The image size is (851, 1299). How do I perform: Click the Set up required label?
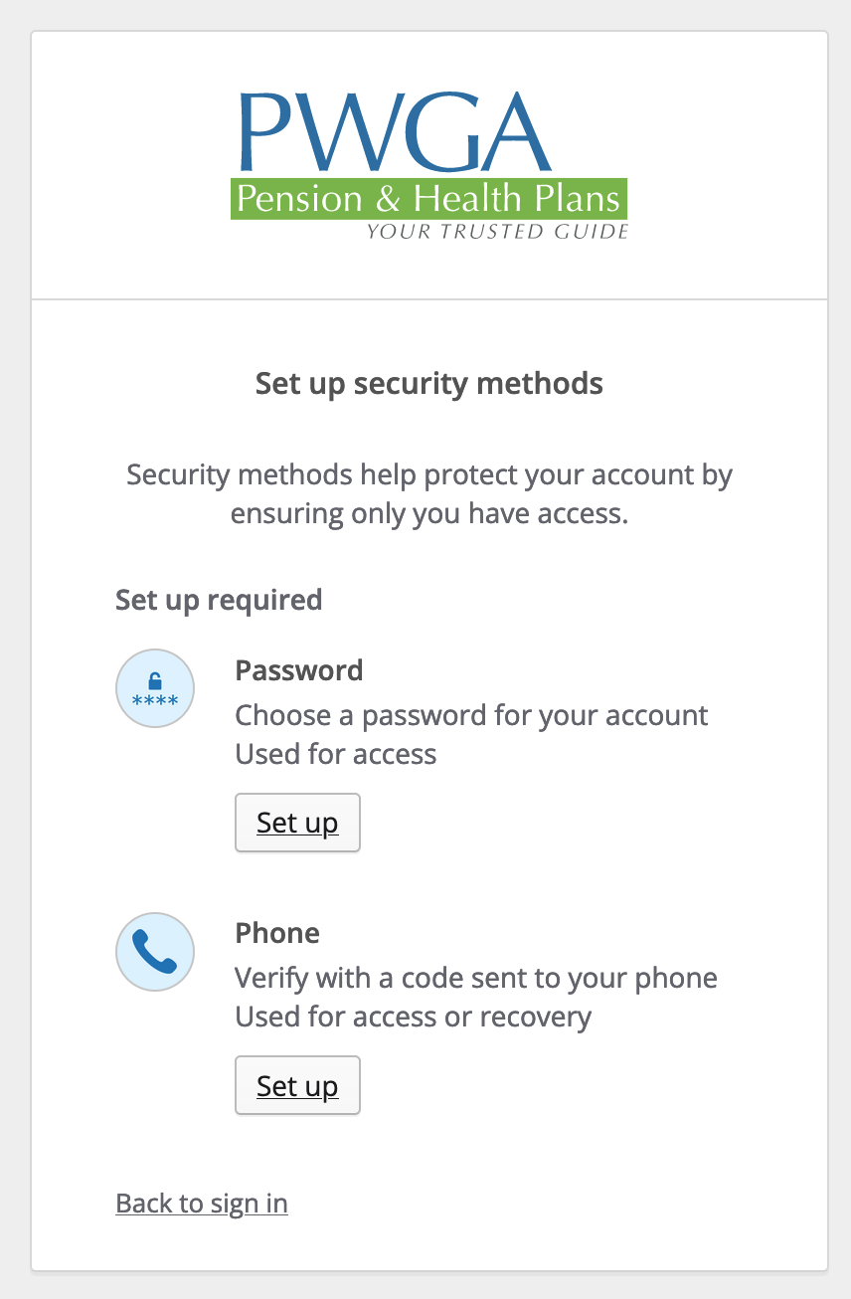(x=219, y=600)
